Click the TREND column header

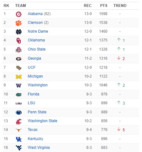click(120, 6)
